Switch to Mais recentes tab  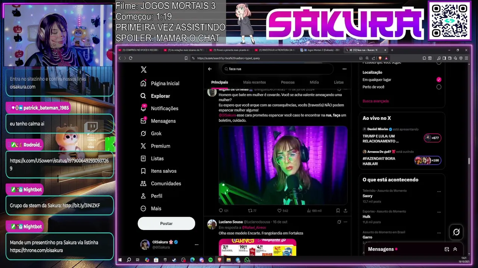[254, 82]
